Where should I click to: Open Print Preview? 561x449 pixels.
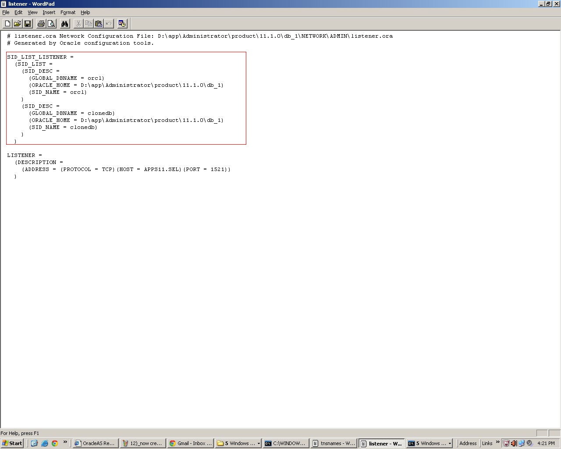tap(51, 23)
